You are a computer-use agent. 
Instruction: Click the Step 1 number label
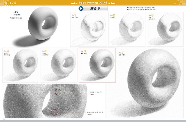click(74, 15)
